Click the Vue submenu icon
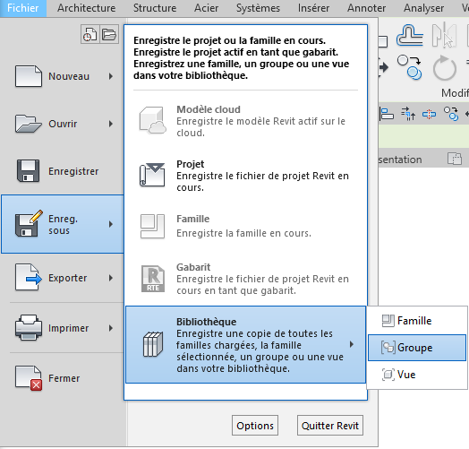The width and height of the screenshot is (469, 449). tap(388, 375)
